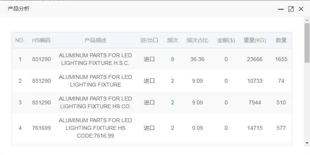The width and height of the screenshot is (310, 155).
Task: Open frequency link 2 for 10733 KG row
Action: coord(172,81)
